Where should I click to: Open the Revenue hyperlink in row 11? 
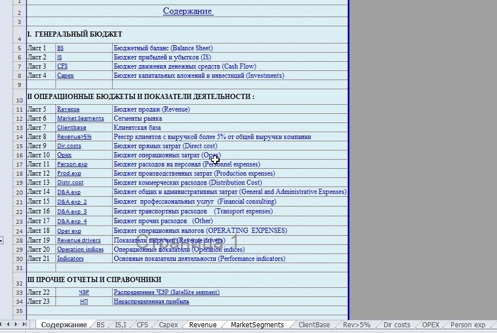(68, 109)
